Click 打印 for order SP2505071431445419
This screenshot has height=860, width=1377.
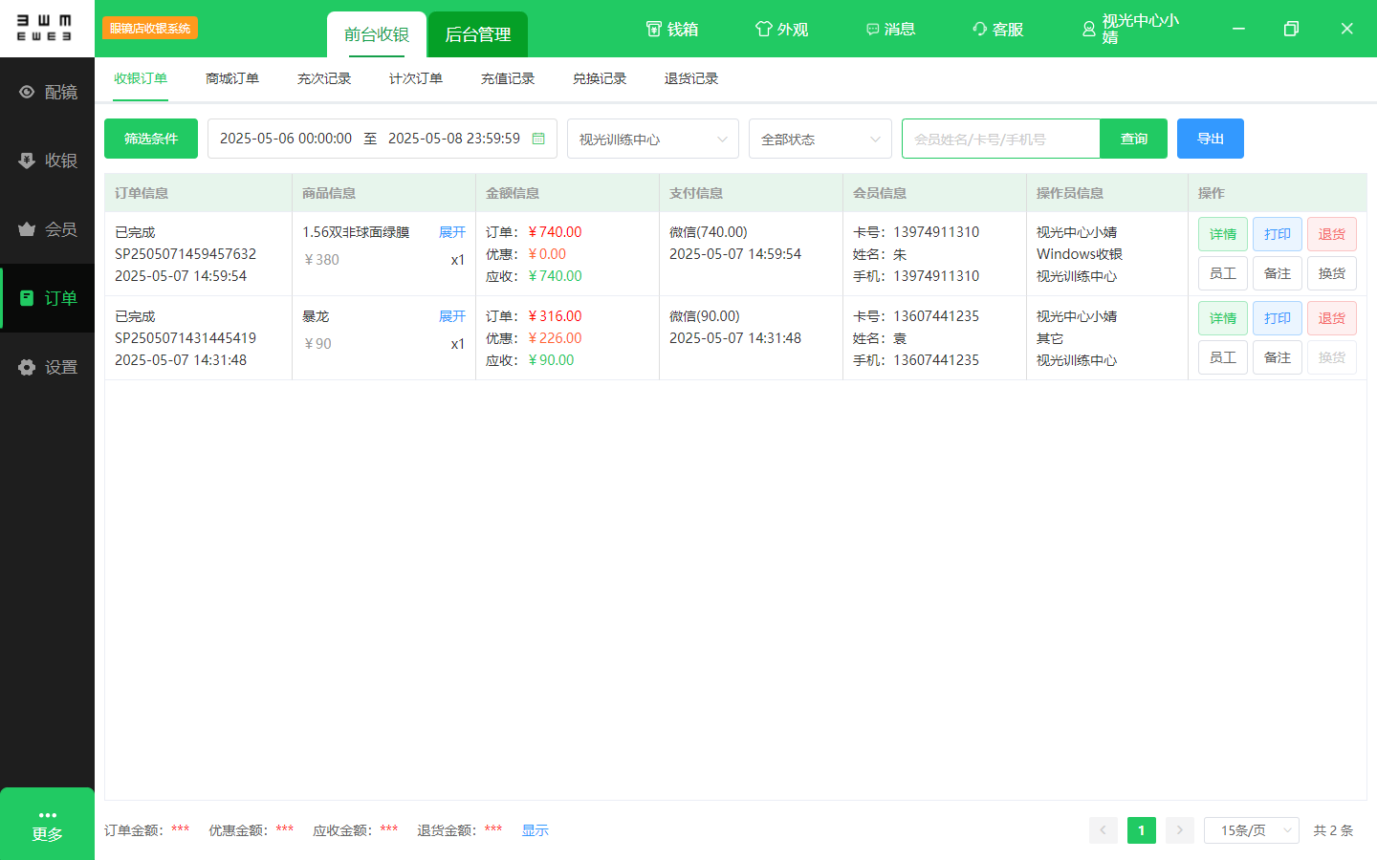(x=1278, y=318)
